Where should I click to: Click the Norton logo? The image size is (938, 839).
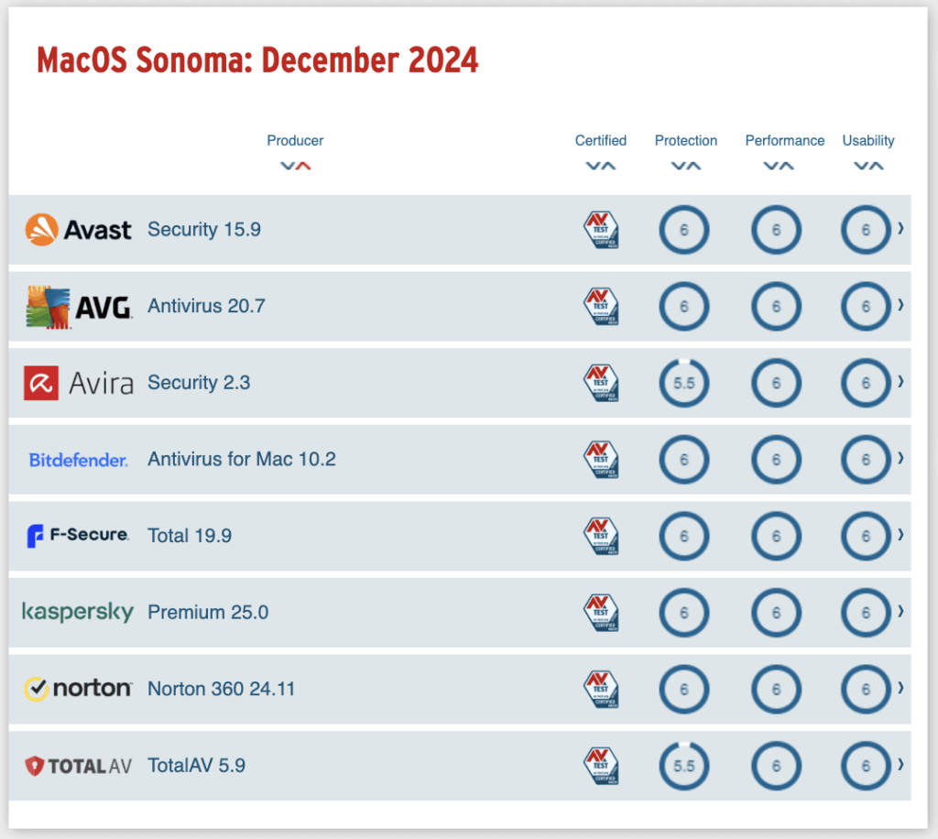point(78,689)
